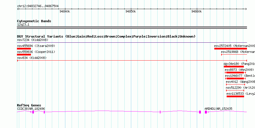
Task: Select the nsv455694 (Itsara2009) label
Action: (36, 46)
